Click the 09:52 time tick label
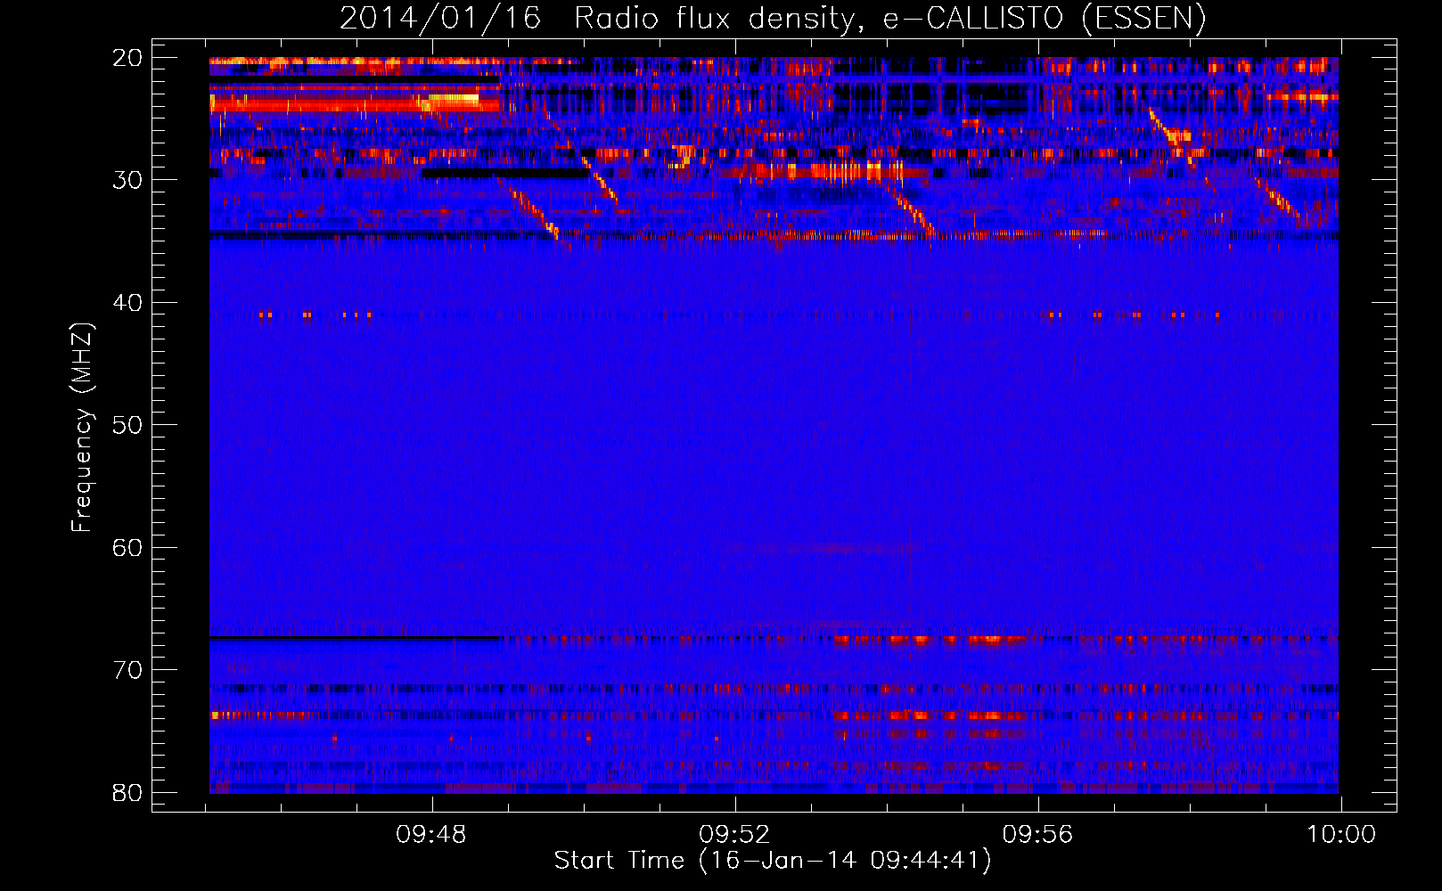This screenshot has height=891, width=1442. (x=734, y=835)
